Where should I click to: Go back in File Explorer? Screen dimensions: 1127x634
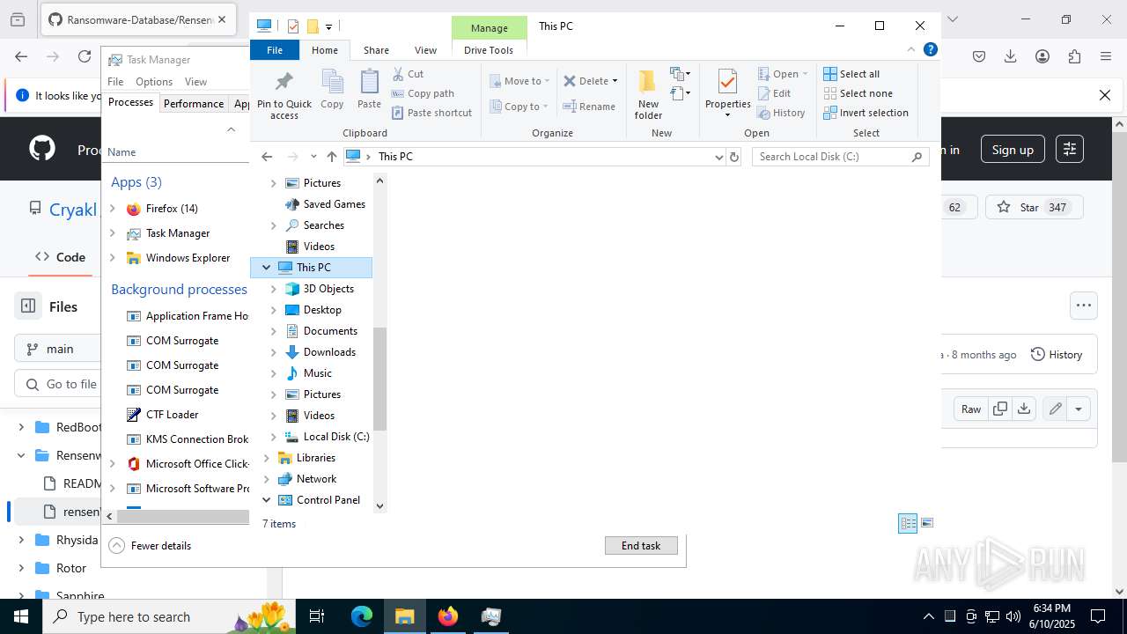pyautogui.click(x=267, y=157)
